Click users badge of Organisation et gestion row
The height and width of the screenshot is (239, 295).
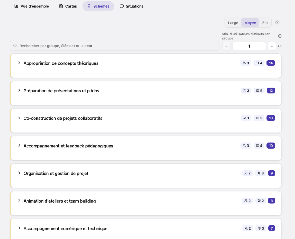(247, 173)
